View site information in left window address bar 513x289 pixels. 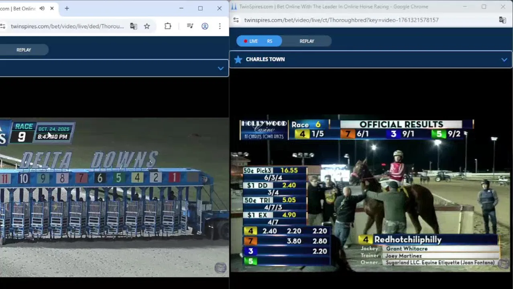3,26
